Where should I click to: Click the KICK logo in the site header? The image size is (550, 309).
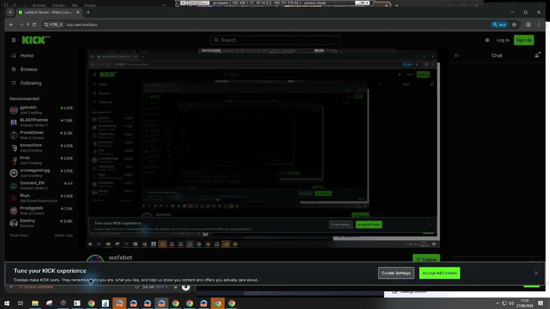click(36, 40)
